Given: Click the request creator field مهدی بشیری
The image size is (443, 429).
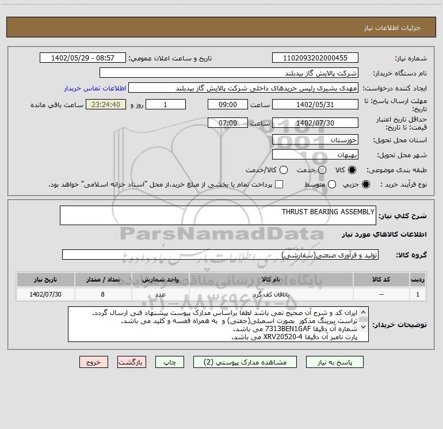Looking at the screenshot, I should coord(243,88).
